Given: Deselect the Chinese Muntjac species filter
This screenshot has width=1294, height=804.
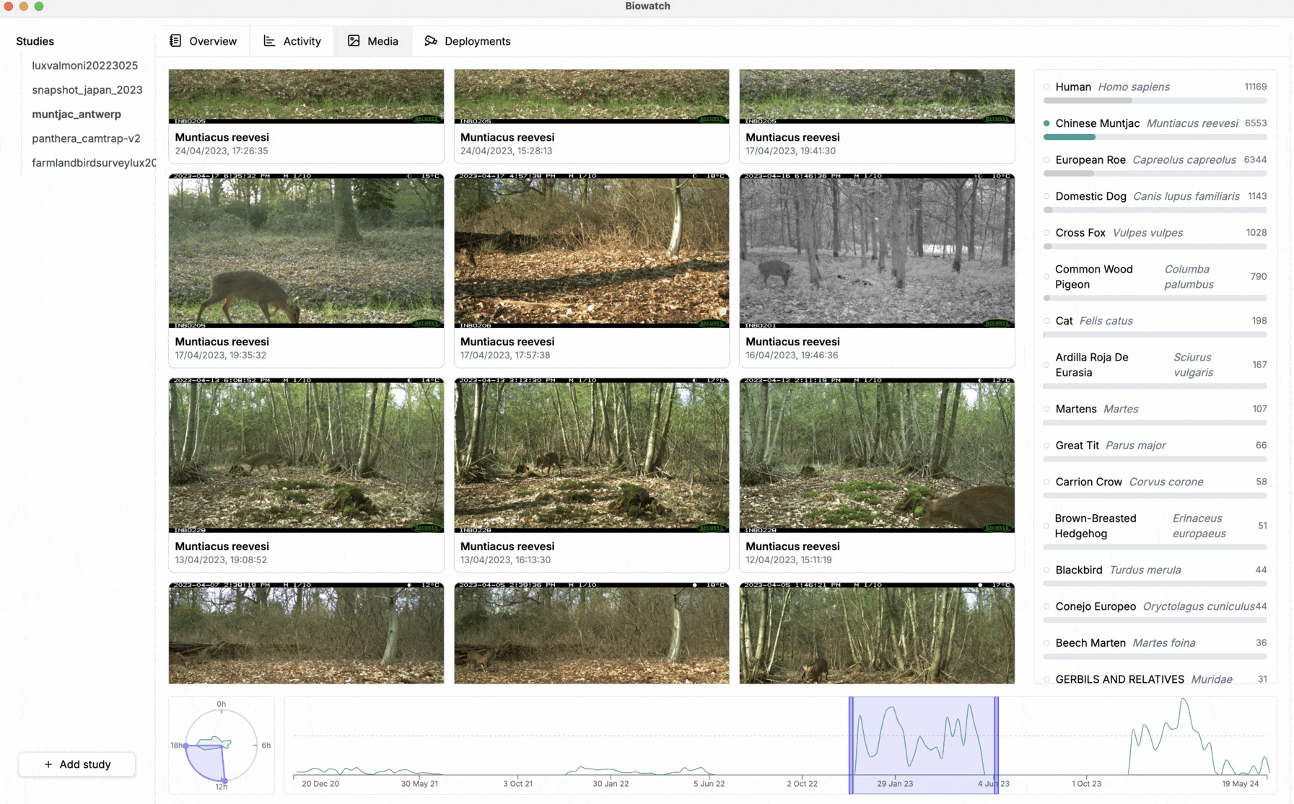Looking at the screenshot, I should 1046,123.
